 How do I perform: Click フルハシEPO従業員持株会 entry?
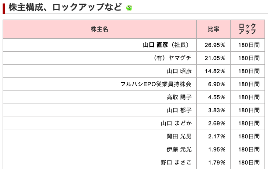[156, 84]
